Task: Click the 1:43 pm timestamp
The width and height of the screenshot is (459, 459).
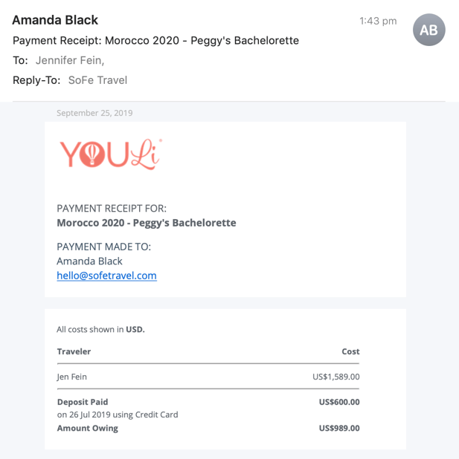Action: point(378,21)
